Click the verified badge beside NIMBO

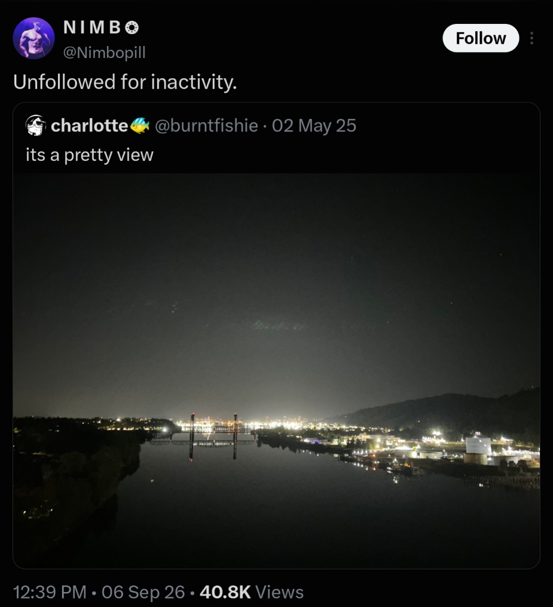pyautogui.click(x=132, y=28)
